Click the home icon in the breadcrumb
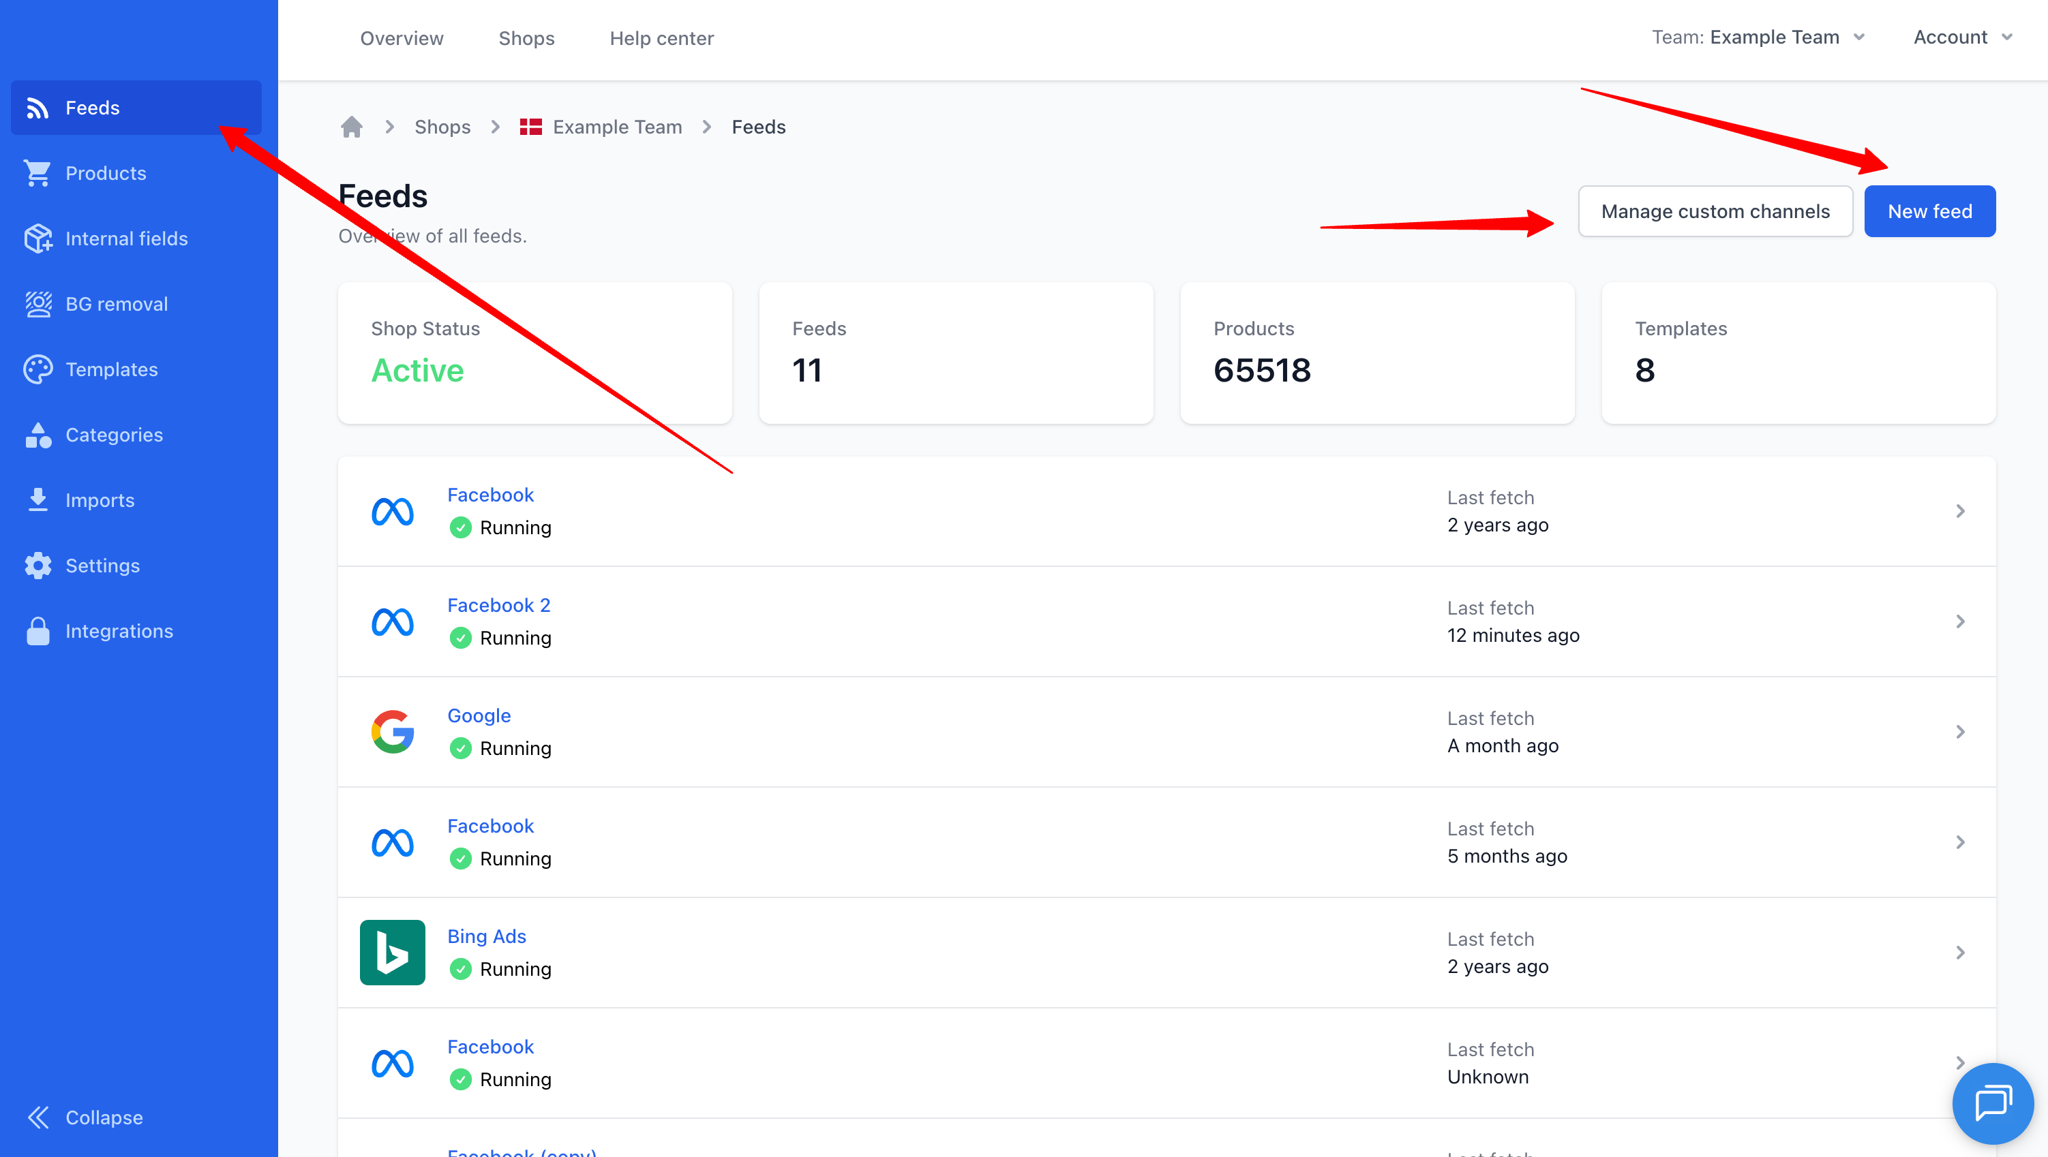This screenshot has height=1157, width=2048. pyautogui.click(x=351, y=127)
